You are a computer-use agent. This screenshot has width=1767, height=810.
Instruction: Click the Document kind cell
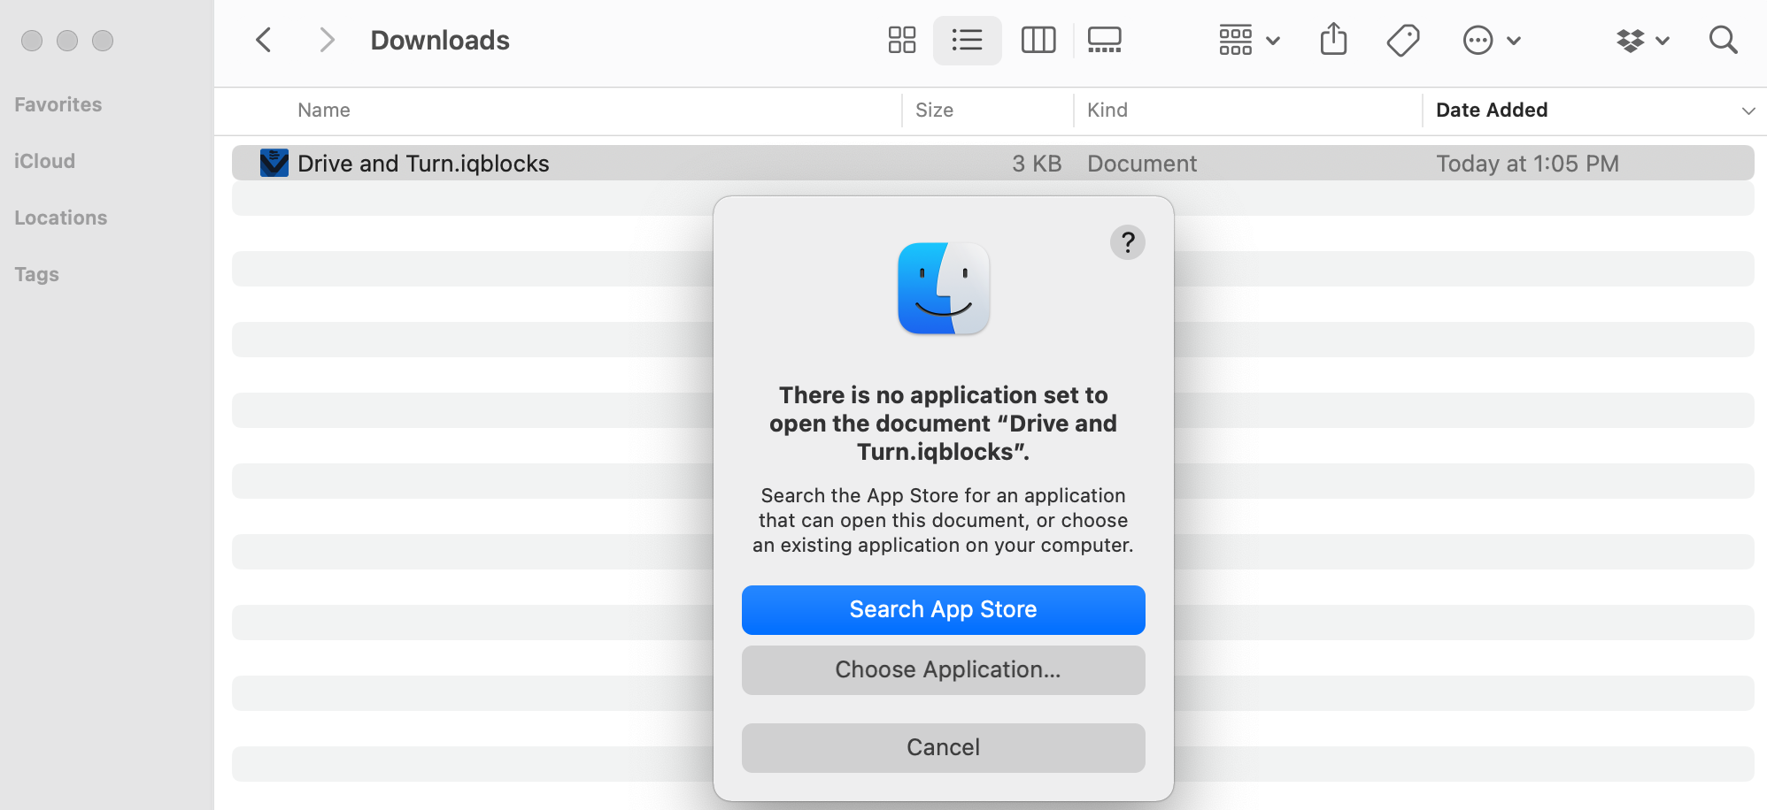(1142, 164)
